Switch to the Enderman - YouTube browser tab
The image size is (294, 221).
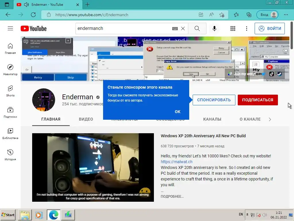pos(48,5)
